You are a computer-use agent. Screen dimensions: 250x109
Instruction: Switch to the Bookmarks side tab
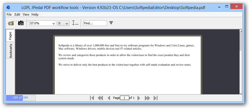(10, 51)
